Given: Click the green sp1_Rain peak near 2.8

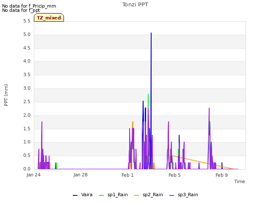Looking at the screenshot, I should pyautogui.click(x=148, y=94).
